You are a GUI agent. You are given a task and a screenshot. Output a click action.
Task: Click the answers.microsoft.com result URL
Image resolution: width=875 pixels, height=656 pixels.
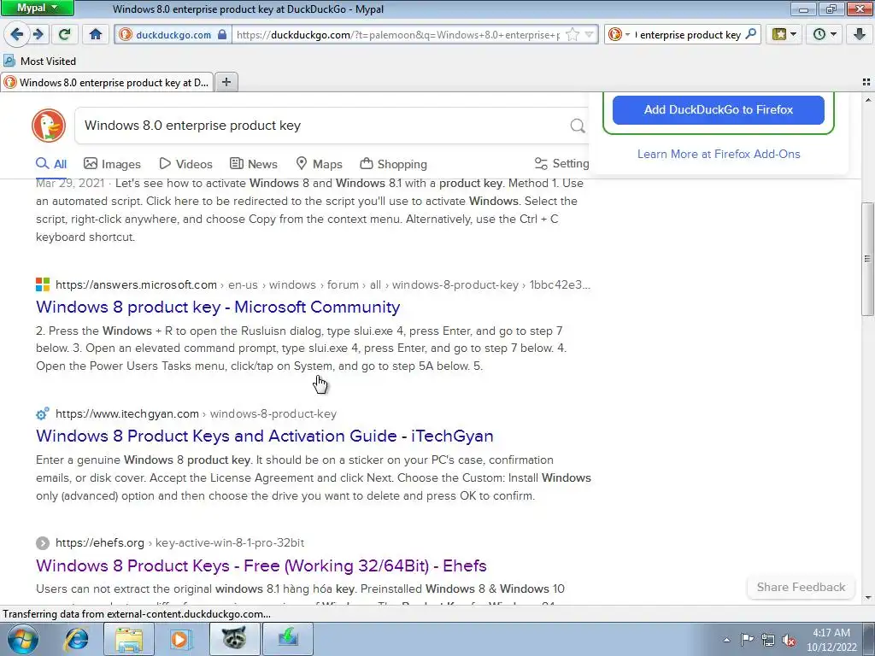click(322, 284)
